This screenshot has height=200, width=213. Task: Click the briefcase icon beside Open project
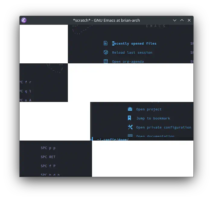point(130,109)
